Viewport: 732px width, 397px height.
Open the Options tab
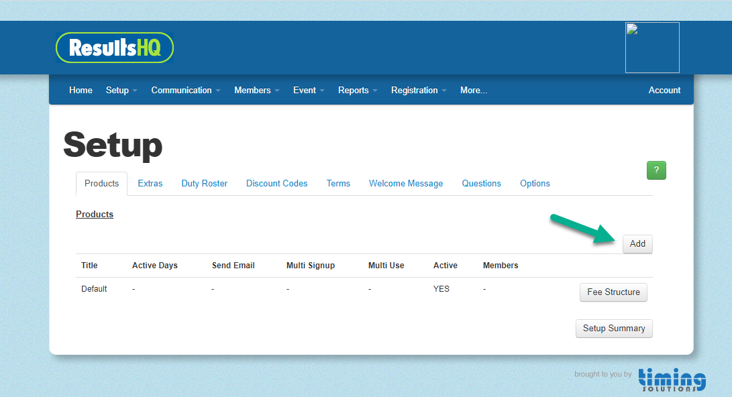[535, 183]
